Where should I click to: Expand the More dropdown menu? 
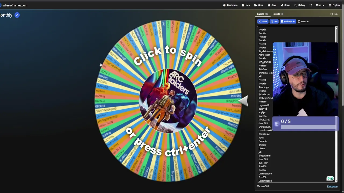click(320, 5)
